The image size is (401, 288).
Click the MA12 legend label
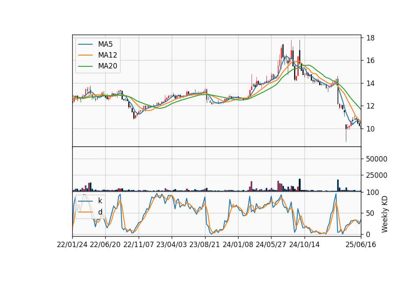tap(107, 55)
